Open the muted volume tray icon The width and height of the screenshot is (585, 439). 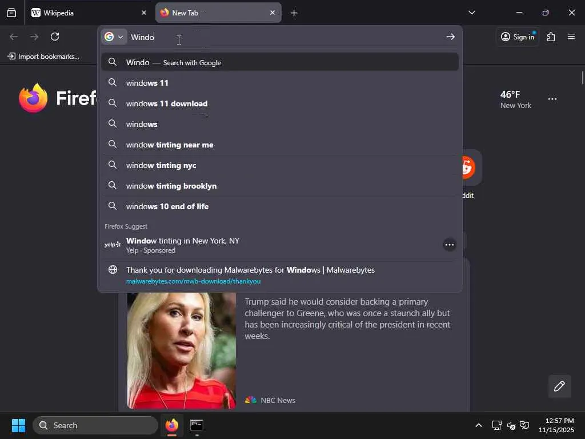coord(511,425)
